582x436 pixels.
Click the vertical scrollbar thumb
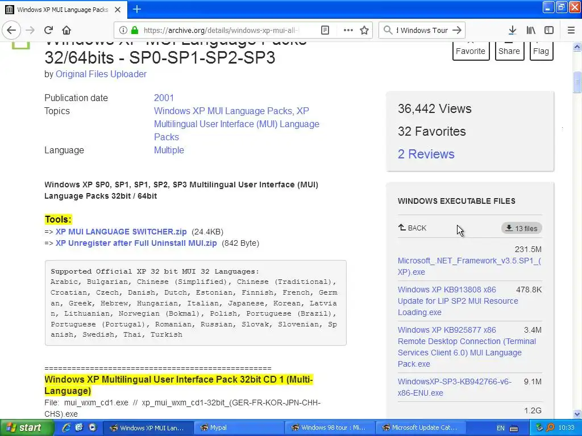tap(577, 81)
